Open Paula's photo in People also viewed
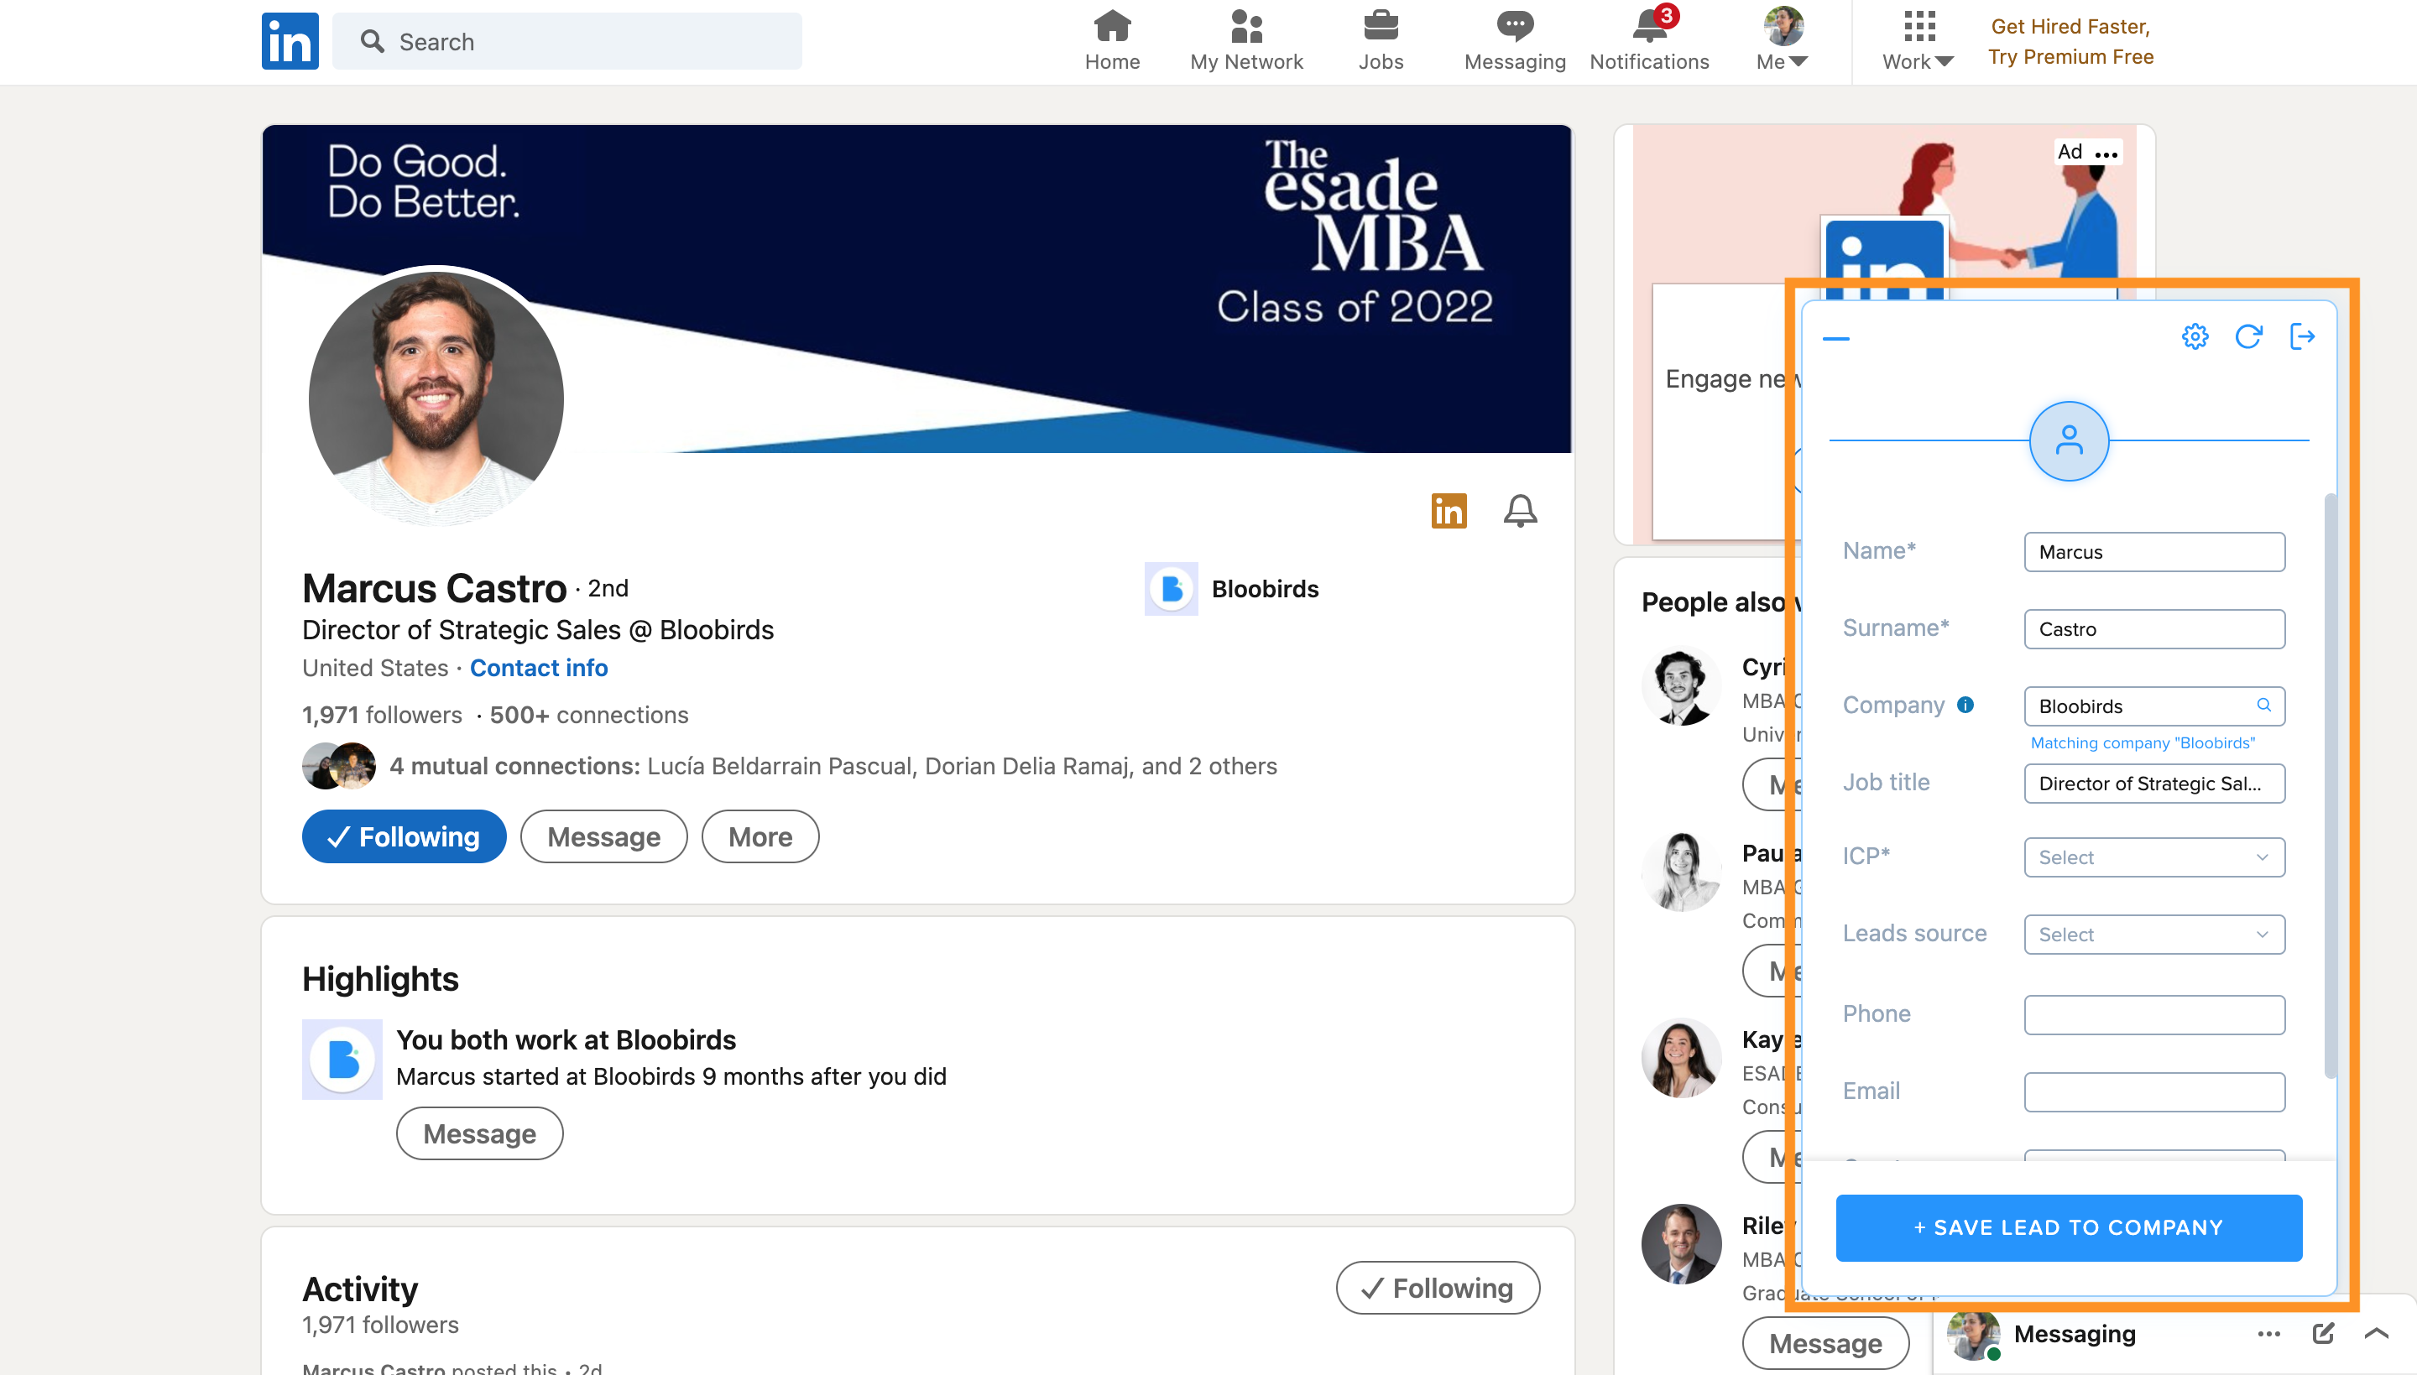 click(x=1680, y=872)
